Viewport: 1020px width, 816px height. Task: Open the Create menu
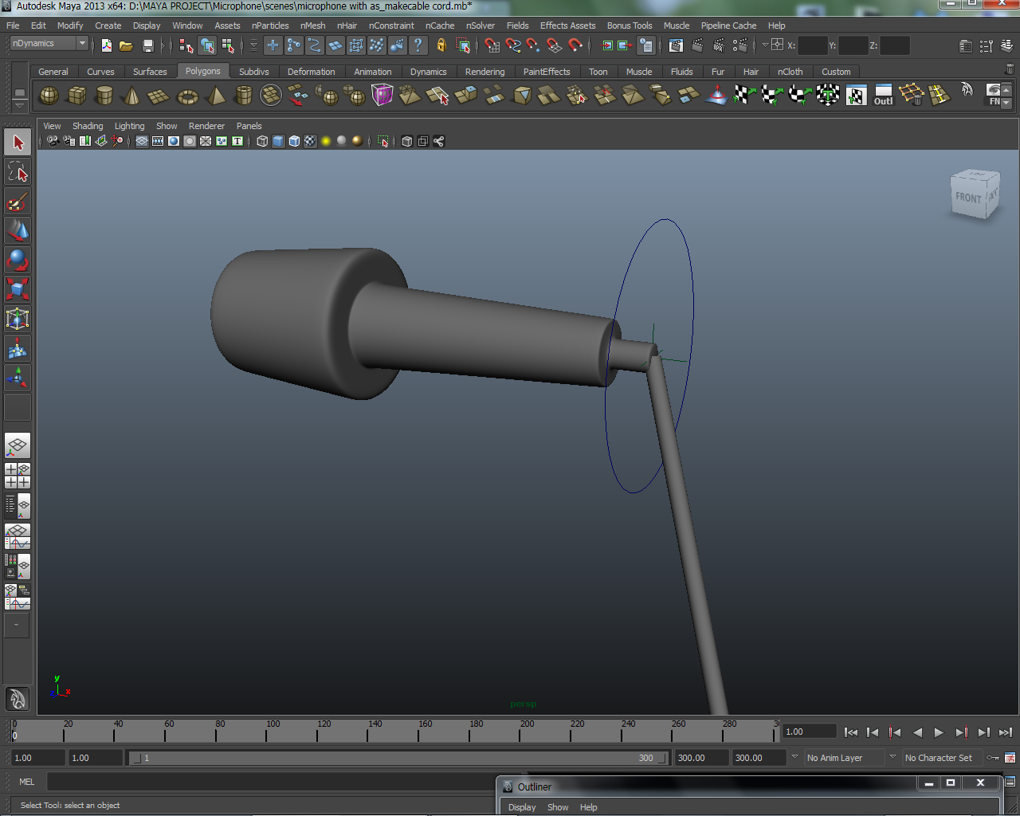[108, 25]
